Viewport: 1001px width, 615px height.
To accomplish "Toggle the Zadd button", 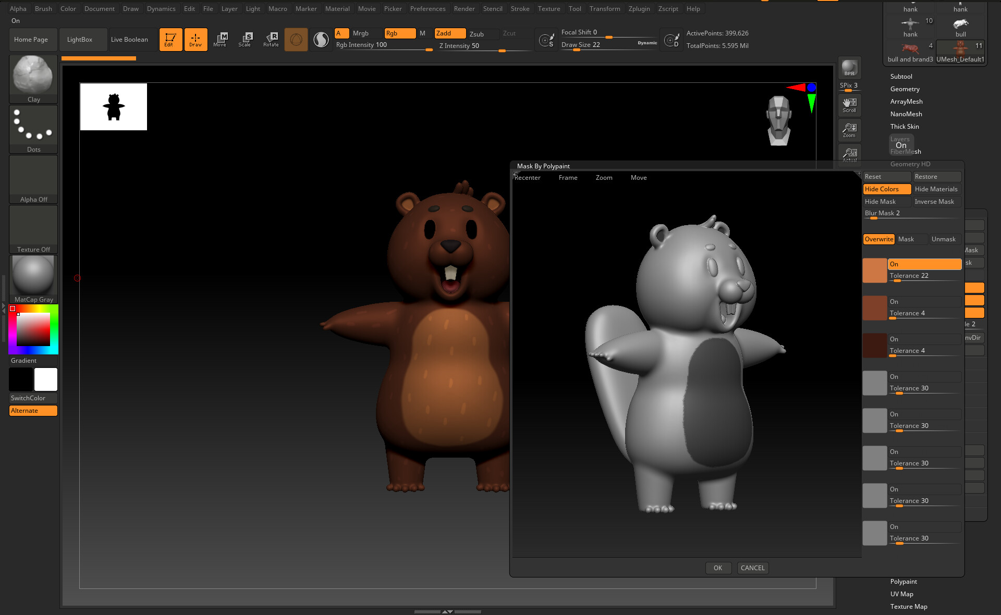I will [x=450, y=33].
